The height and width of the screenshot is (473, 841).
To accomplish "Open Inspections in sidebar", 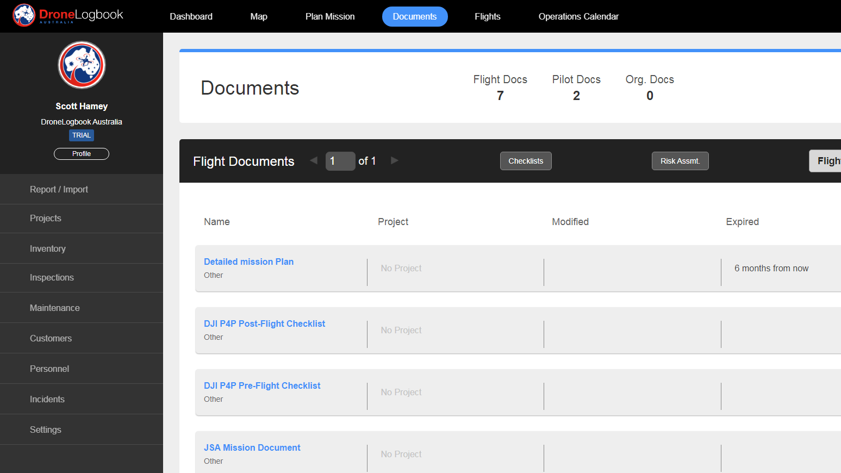I will (82, 278).
